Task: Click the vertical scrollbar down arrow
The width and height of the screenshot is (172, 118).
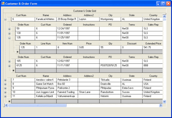Action: pyautogui.click(x=164, y=101)
